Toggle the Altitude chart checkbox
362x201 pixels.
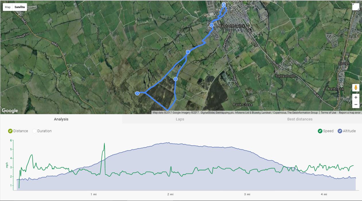[340, 131]
